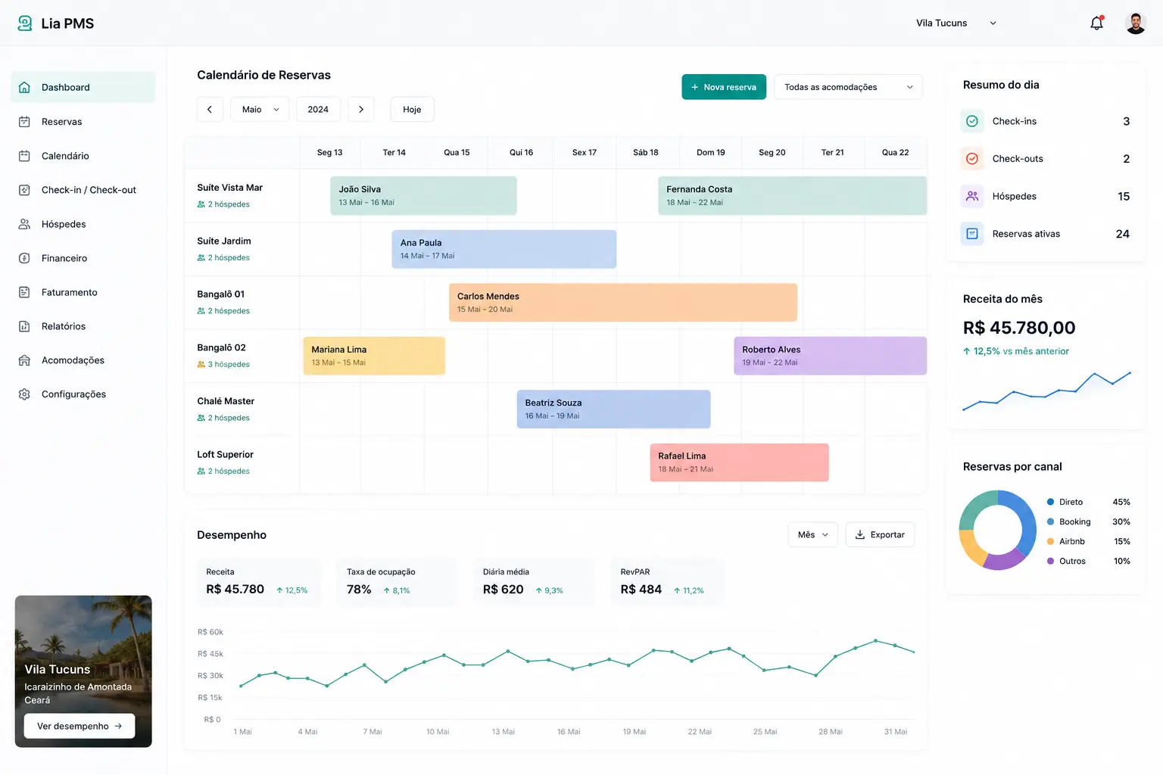The width and height of the screenshot is (1163, 775).
Task: Open the Maio month dropdown
Action: click(x=260, y=109)
